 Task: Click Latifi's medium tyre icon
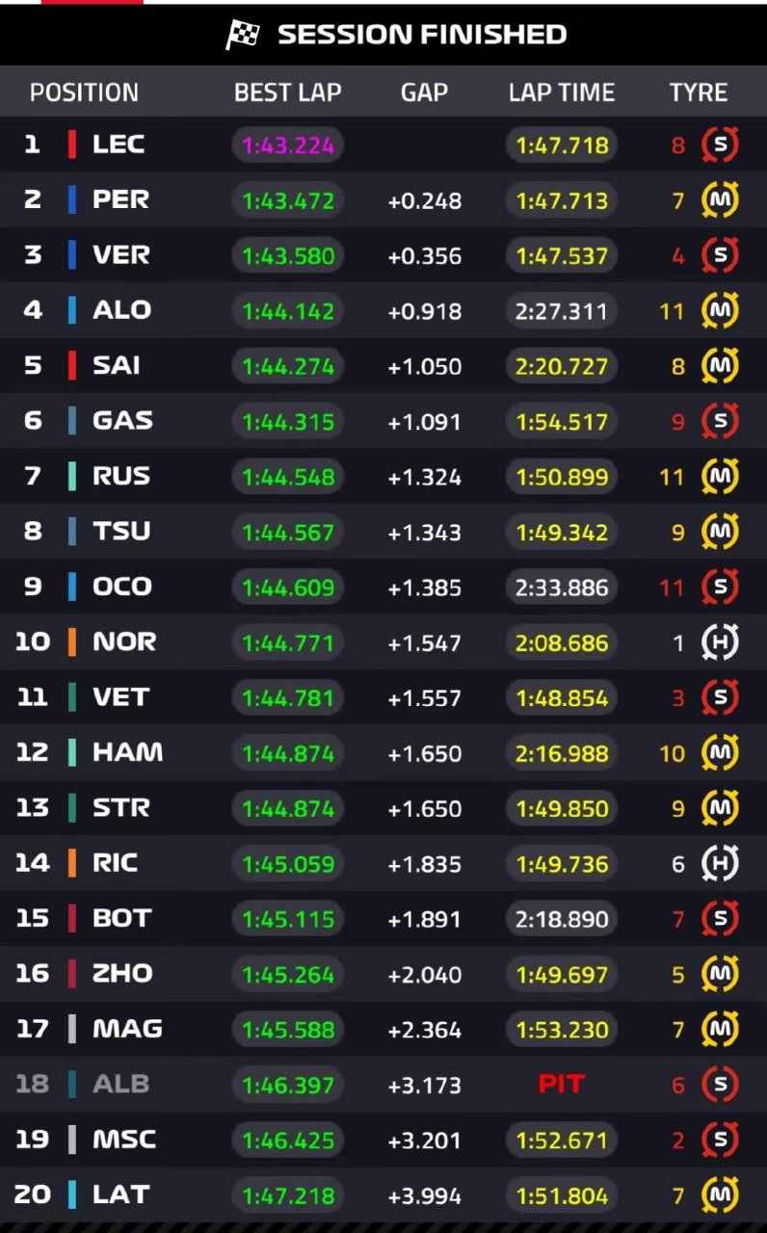coord(720,1195)
